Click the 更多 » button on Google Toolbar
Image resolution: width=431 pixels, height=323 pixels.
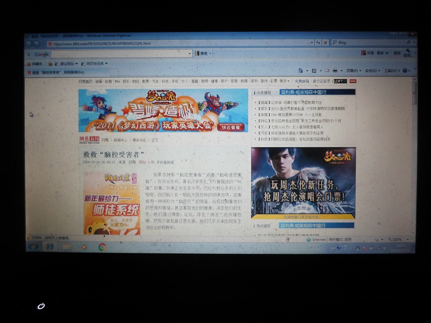point(383,53)
